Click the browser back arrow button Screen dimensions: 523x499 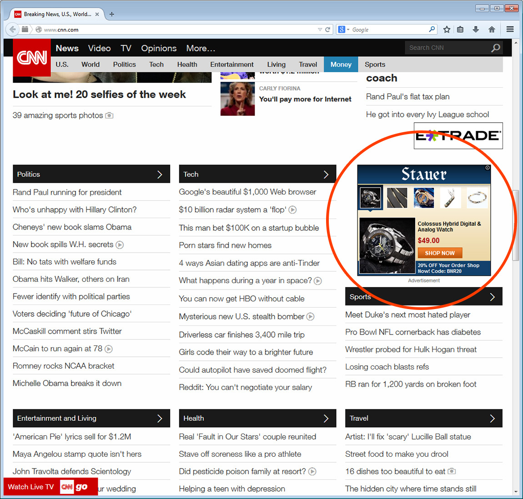click(13, 30)
